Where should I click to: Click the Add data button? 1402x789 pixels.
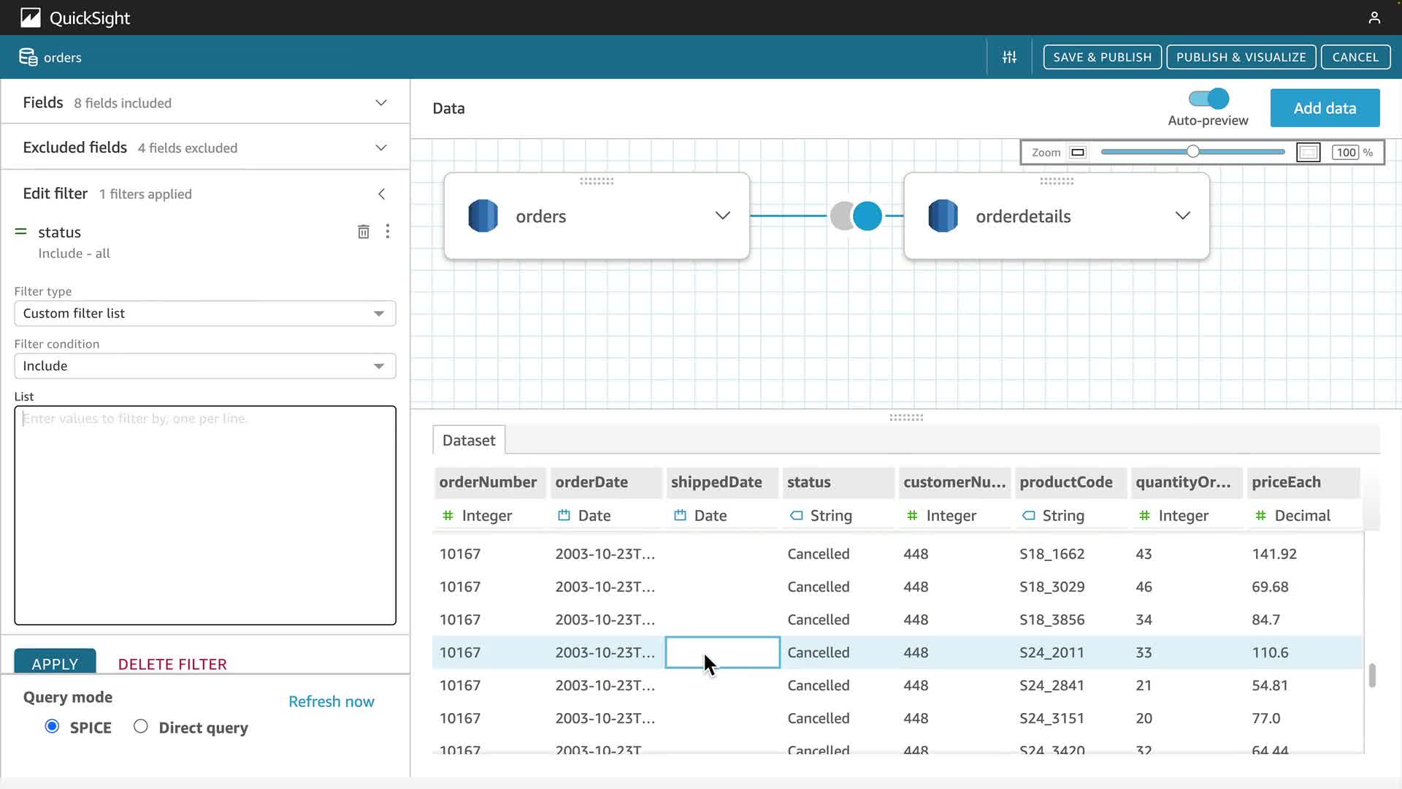pyautogui.click(x=1325, y=108)
